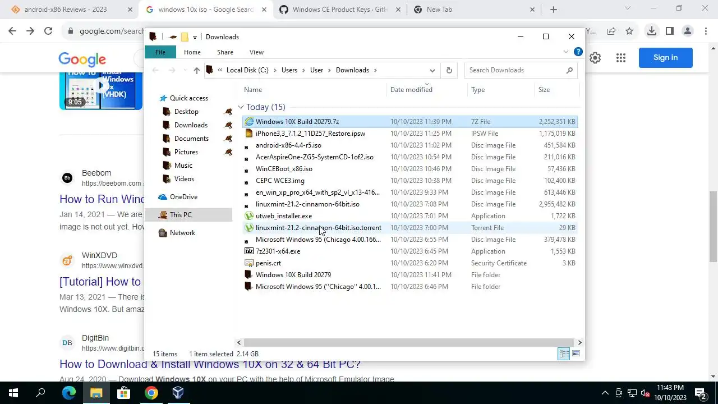Image resolution: width=718 pixels, height=404 pixels.
Task: Select android-x86-4.4-r5.iso file
Action: coord(410,145)
